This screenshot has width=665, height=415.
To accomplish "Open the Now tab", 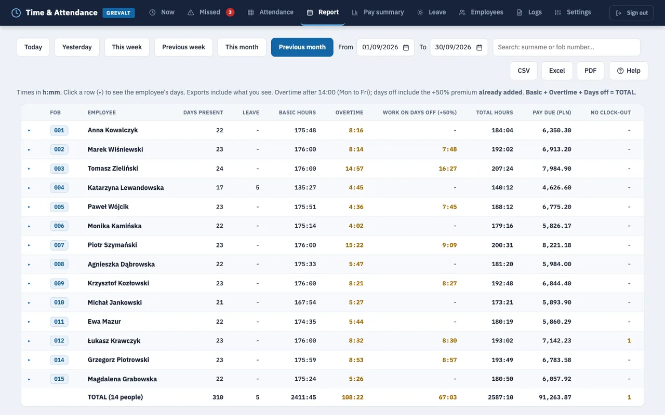I will [x=162, y=12].
